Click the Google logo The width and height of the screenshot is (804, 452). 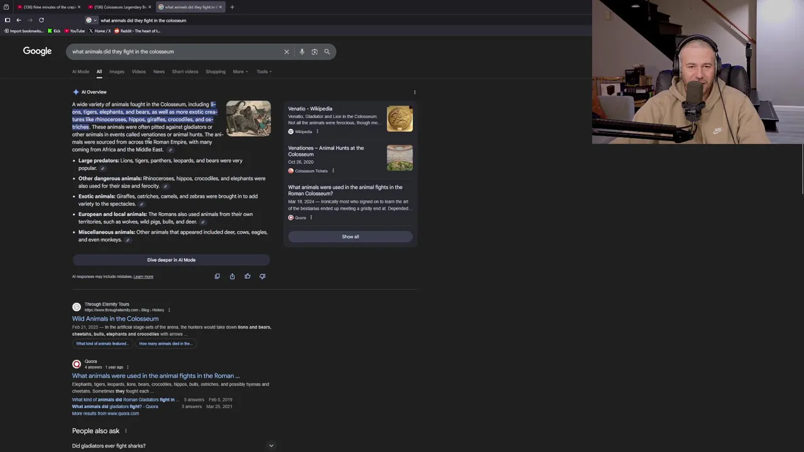coord(37,51)
